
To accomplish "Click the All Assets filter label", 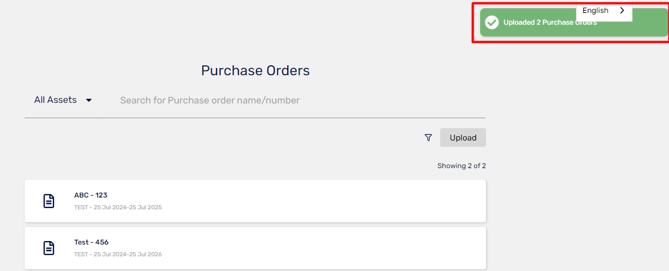I will [55, 100].
